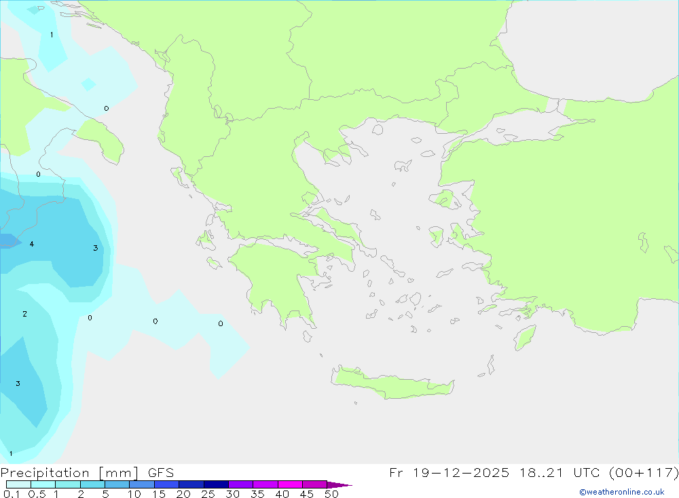
Task: Pick the 15–20 mm legend color box
Action: 166,484
